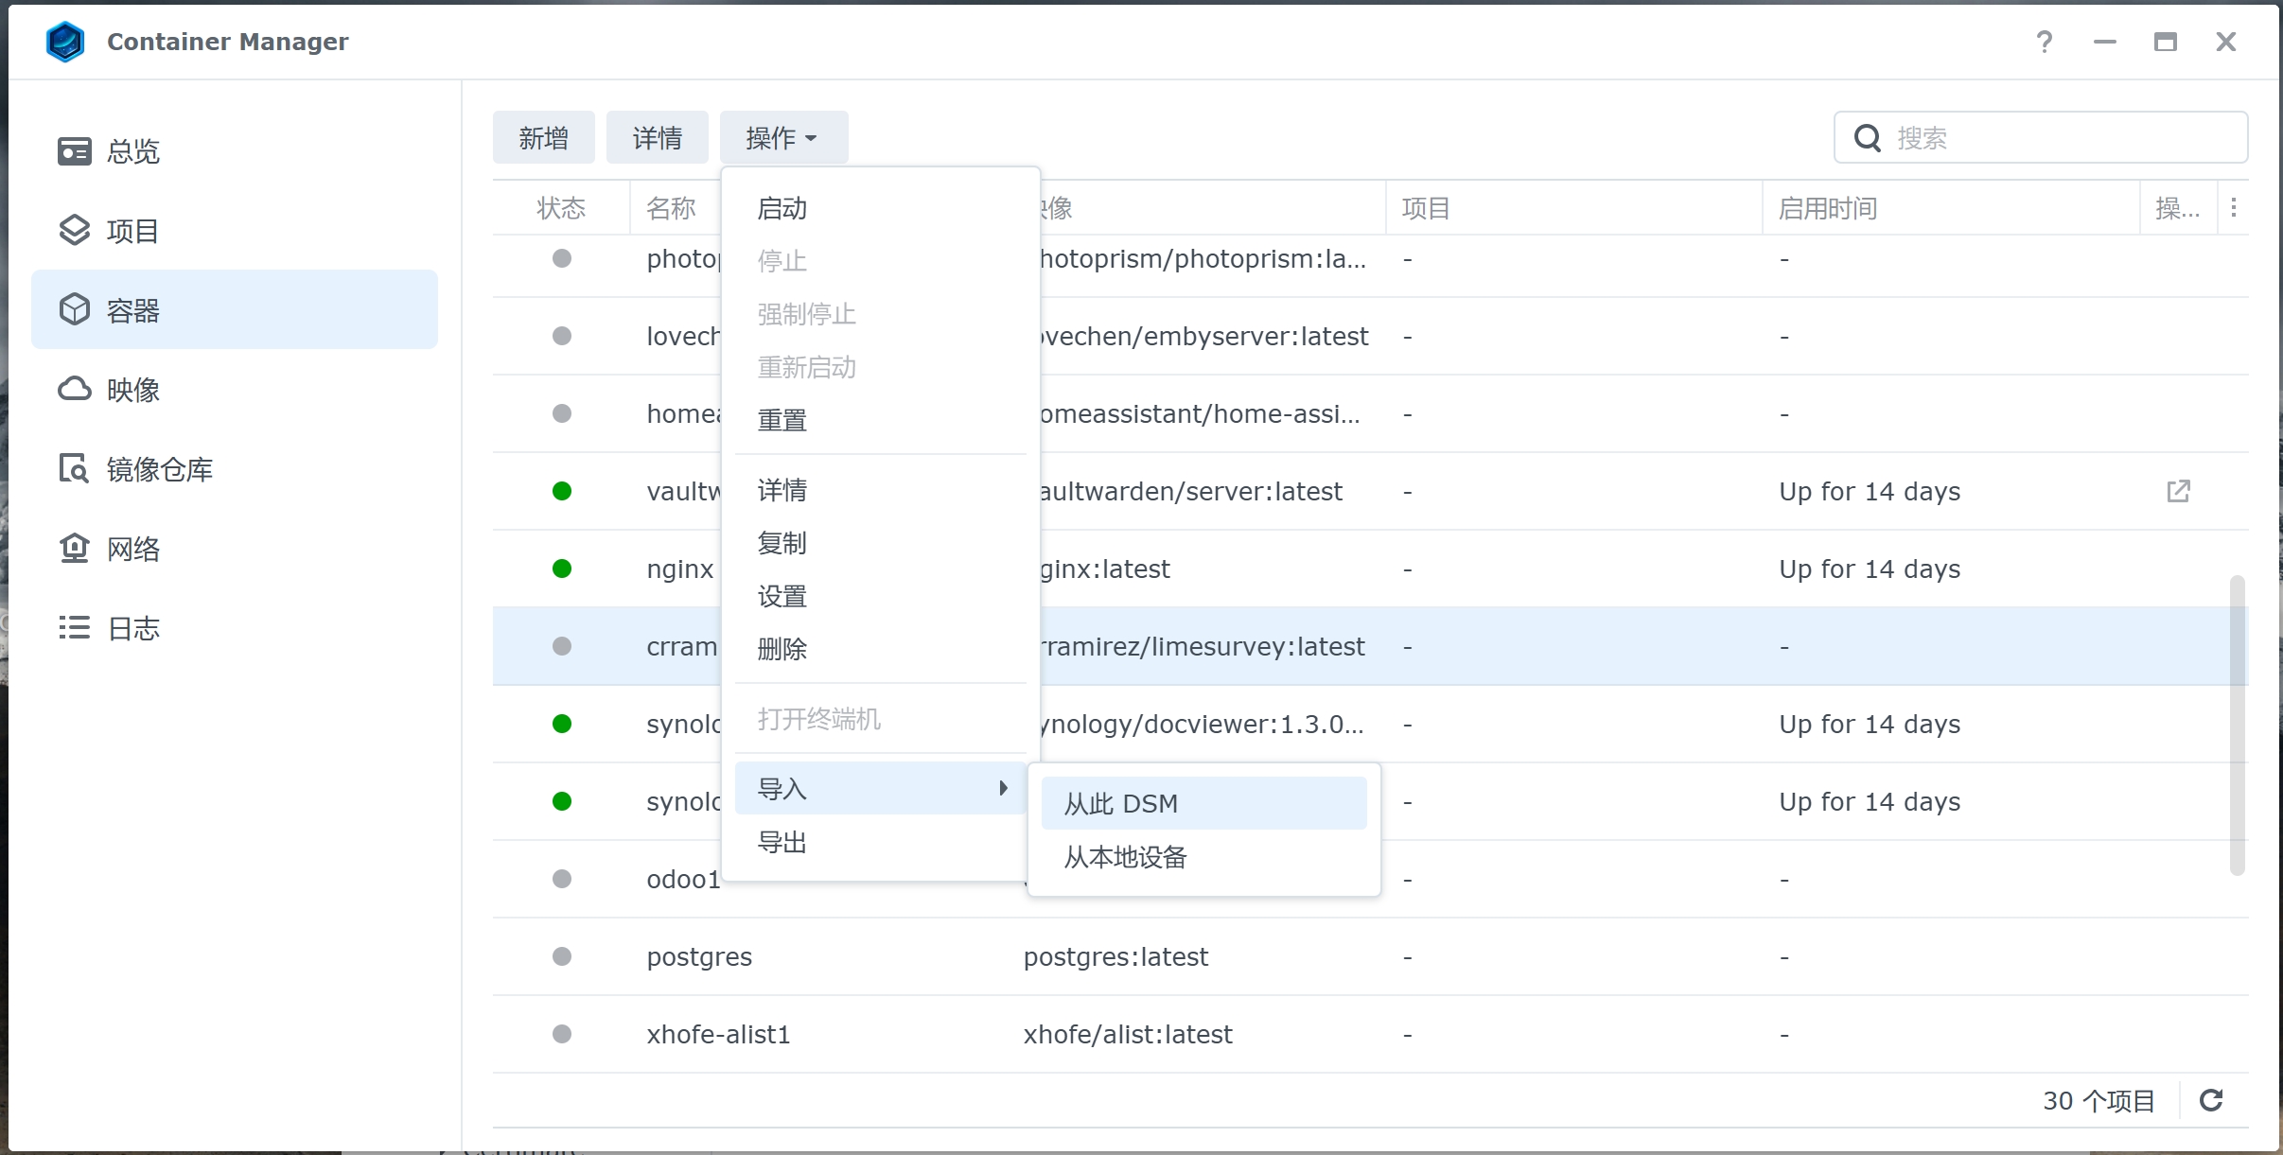Click the help question mark icon
Viewport: 2283px width, 1155px height.
(x=2044, y=42)
